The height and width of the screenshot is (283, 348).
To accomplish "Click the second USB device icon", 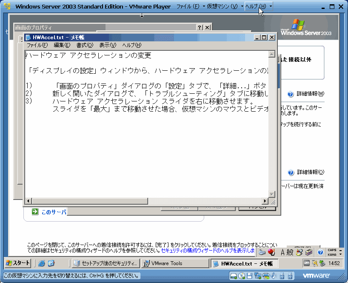I will coord(290,276).
